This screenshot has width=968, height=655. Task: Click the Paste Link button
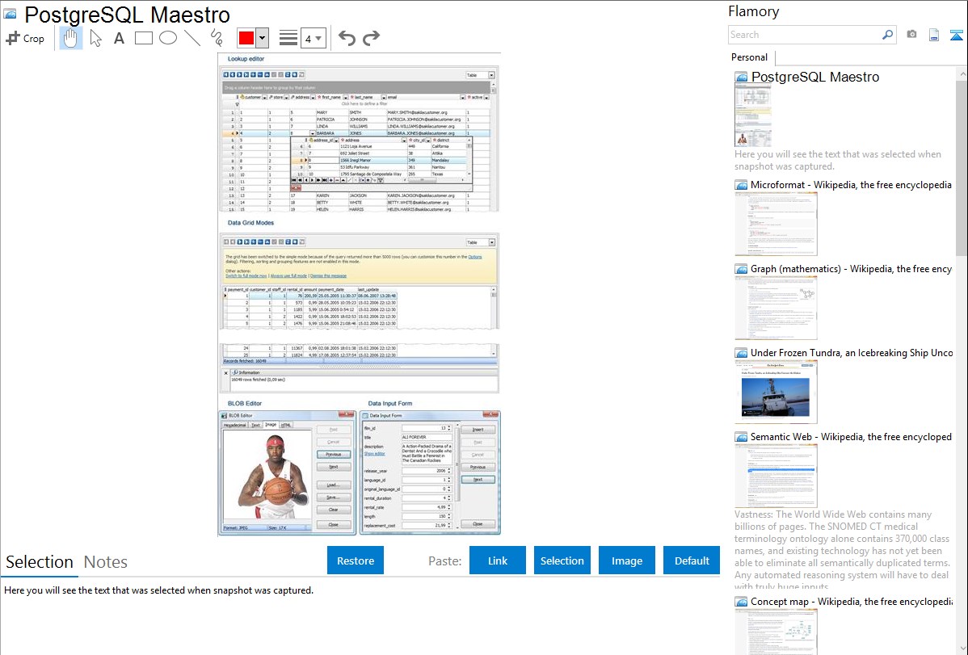498,561
